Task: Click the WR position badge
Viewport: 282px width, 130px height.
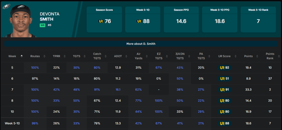Action: 43,25
